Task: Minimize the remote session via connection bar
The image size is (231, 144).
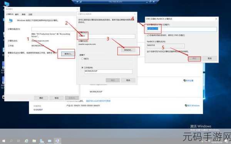Action: pyautogui.click(x=147, y=2)
